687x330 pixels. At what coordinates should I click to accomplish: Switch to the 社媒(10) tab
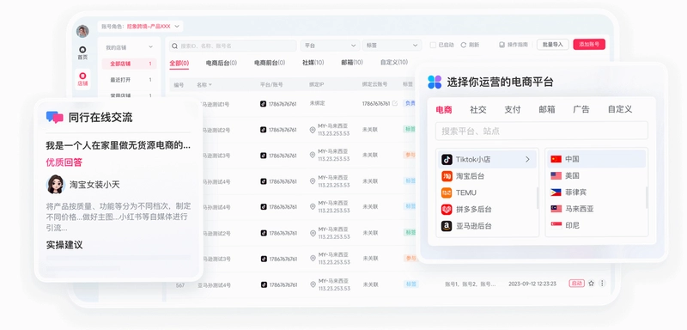coord(313,63)
